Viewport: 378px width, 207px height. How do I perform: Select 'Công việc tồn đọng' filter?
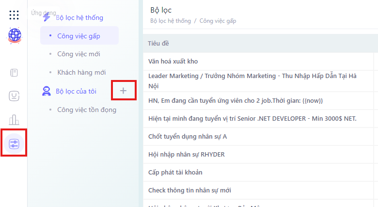87,110
